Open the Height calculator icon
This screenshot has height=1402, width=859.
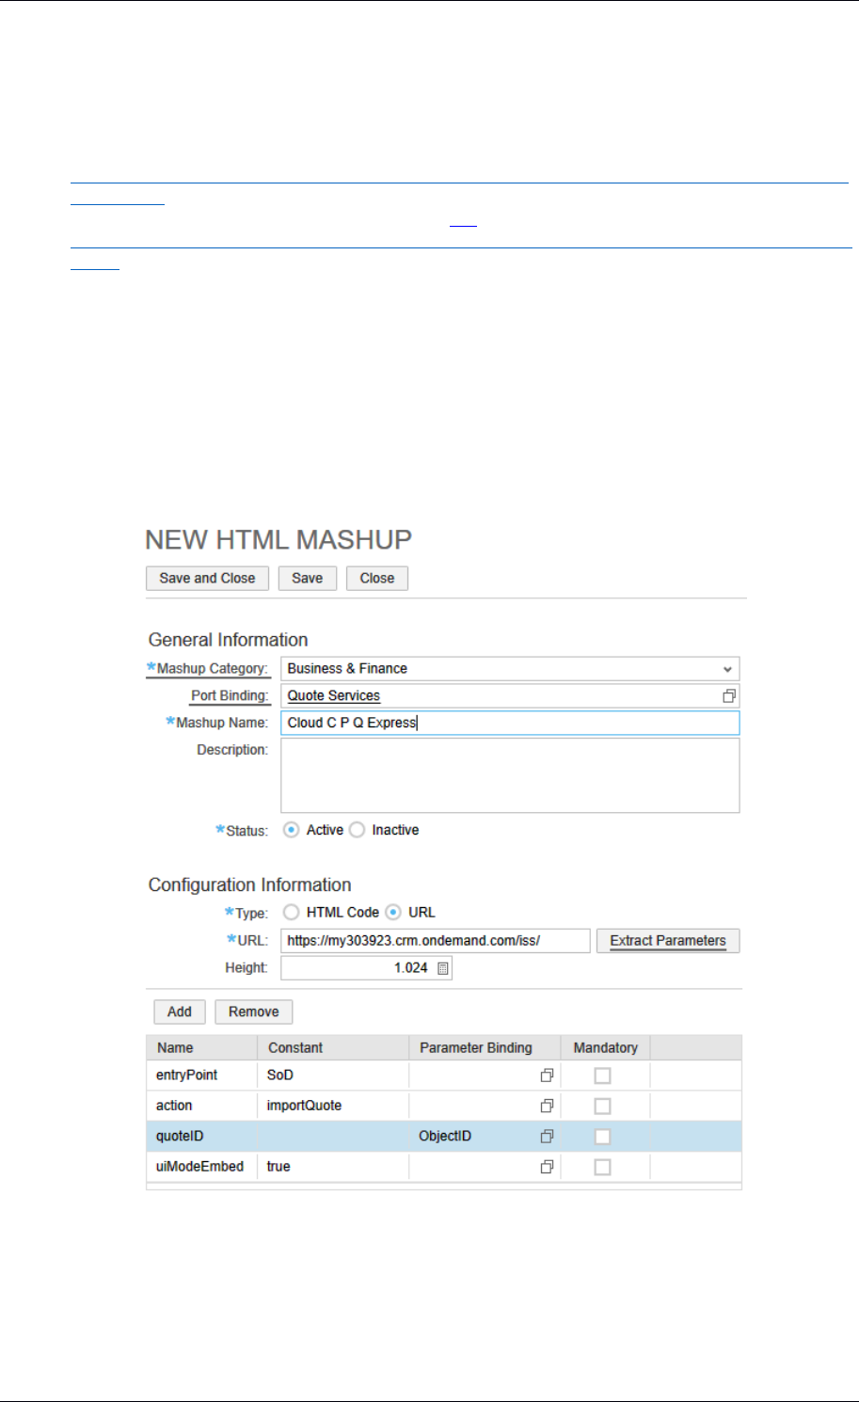(443, 968)
